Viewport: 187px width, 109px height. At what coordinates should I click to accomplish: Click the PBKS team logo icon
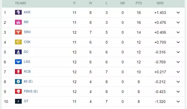pyautogui.click(x=18, y=91)
